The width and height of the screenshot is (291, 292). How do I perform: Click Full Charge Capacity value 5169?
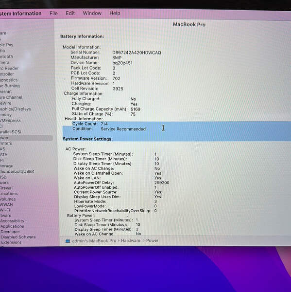136,109
